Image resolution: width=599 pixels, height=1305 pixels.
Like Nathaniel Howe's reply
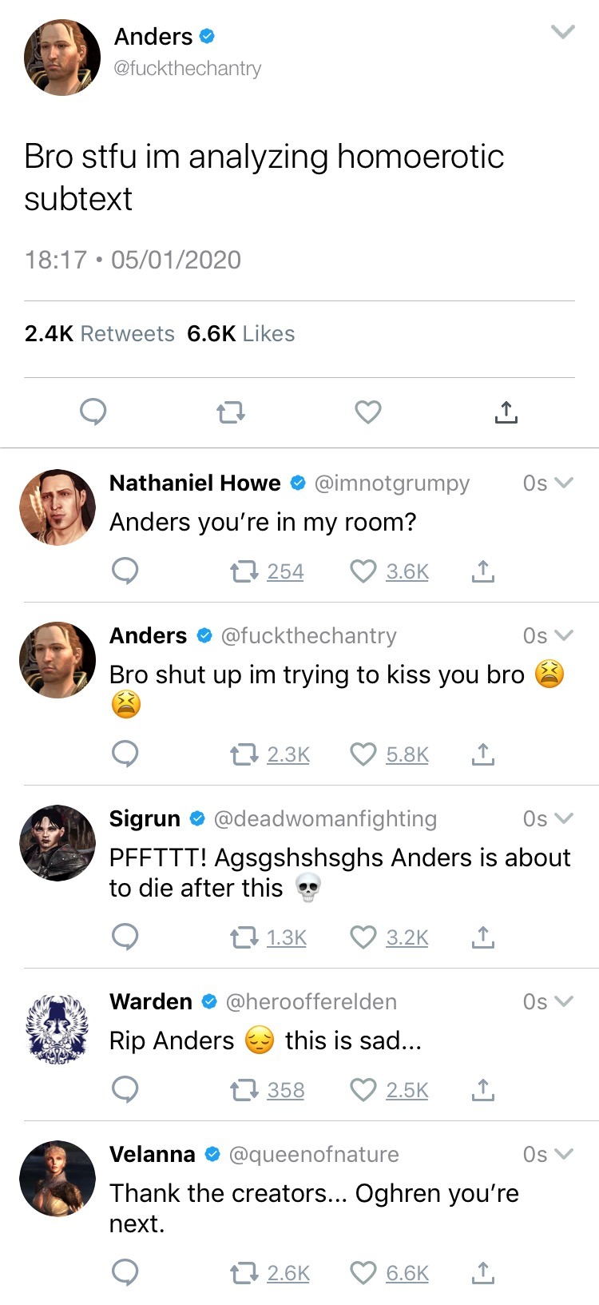[363, 571]
